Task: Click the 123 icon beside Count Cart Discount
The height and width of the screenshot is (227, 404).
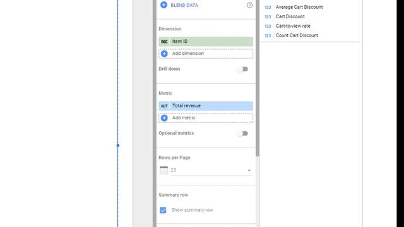Action: (268, 35)
